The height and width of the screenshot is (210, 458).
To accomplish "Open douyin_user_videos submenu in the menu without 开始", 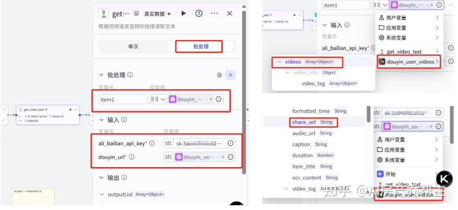I will click(x=409, y=62).
